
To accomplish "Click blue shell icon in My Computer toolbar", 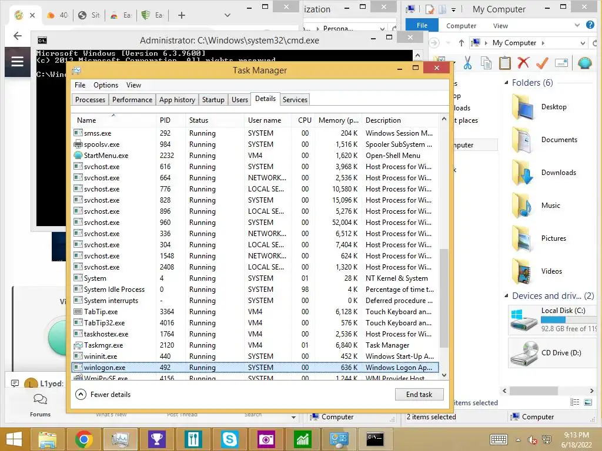I will point(584,62).
